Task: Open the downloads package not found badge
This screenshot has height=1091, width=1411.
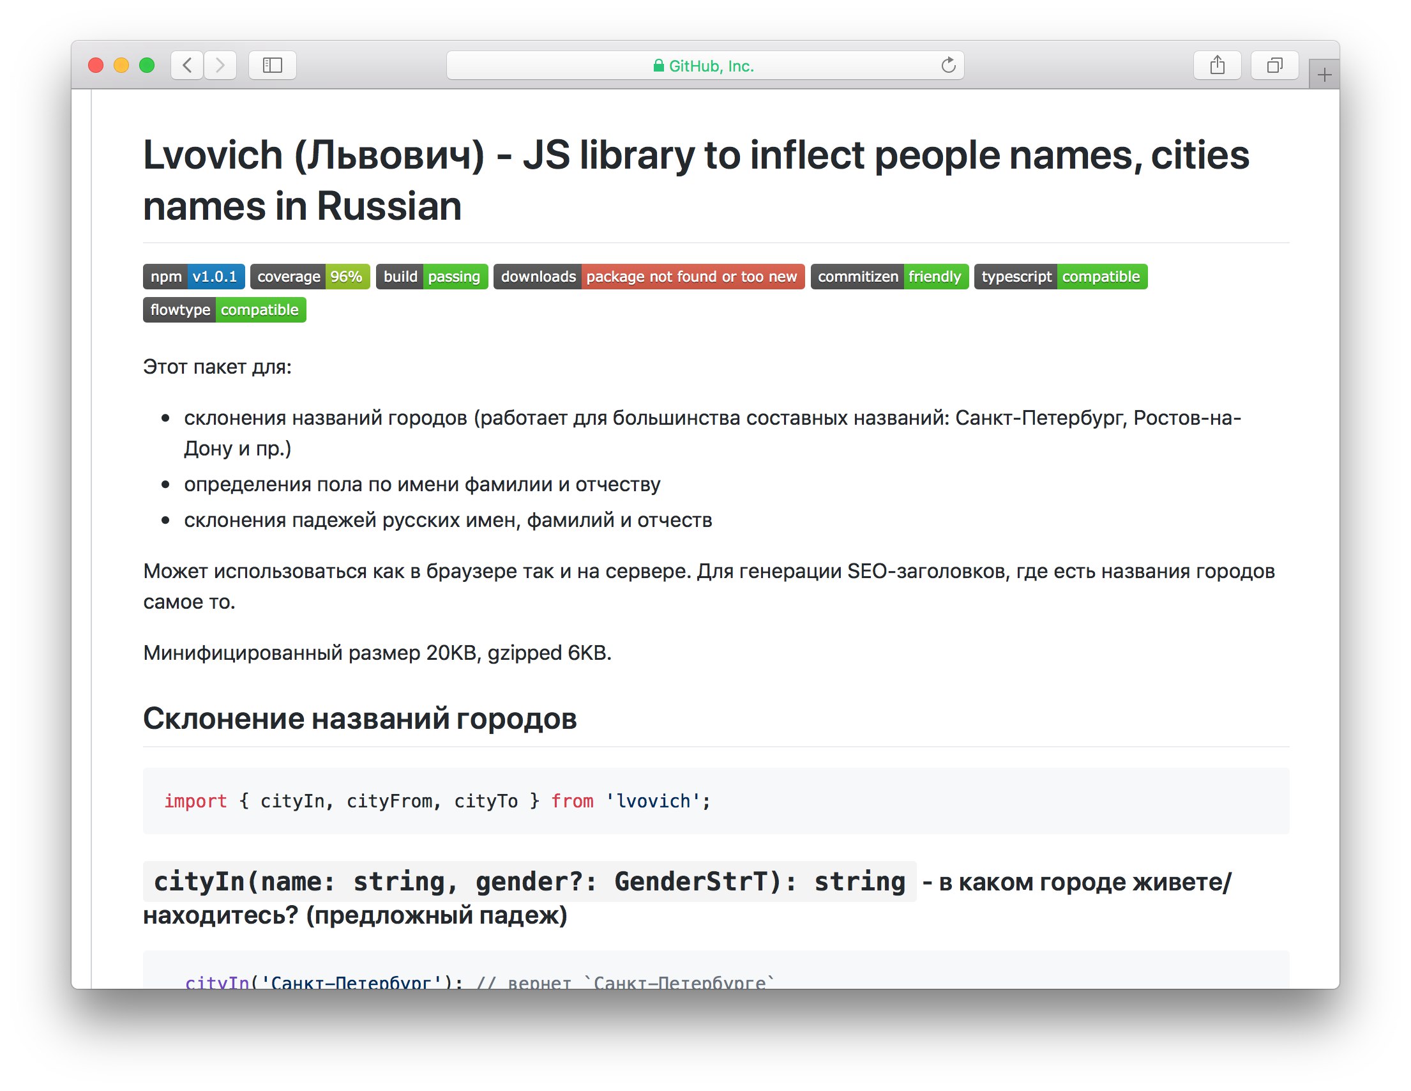Action: pyautogui.click(x=649, y=277)
